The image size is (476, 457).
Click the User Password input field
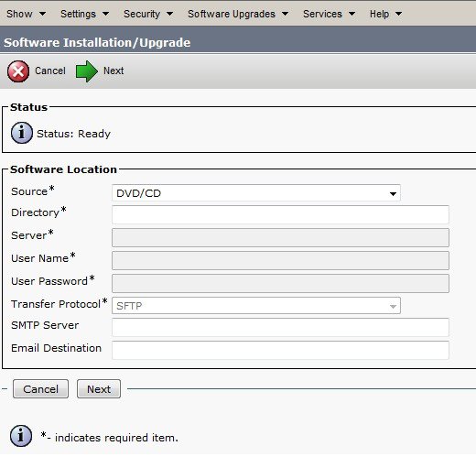(x=280, y=283)
